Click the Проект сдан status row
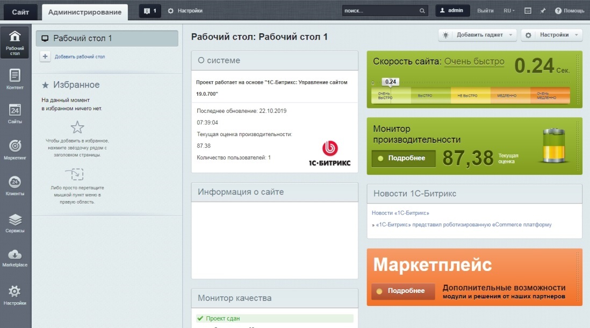This screenshot has height=328, width=590. [x=275, y=318]
